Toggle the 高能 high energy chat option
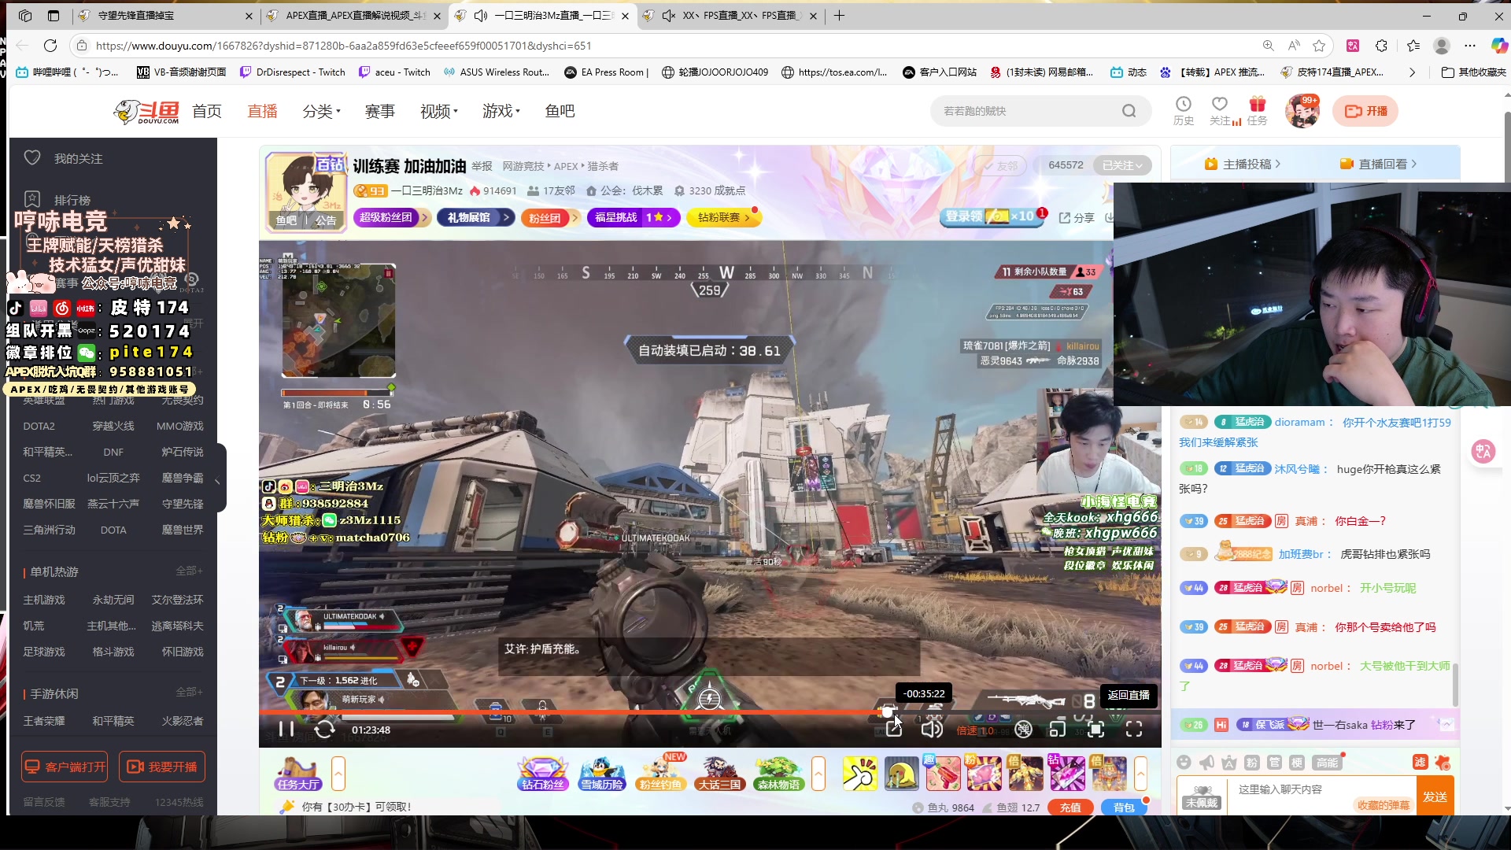 point(1327,762)
